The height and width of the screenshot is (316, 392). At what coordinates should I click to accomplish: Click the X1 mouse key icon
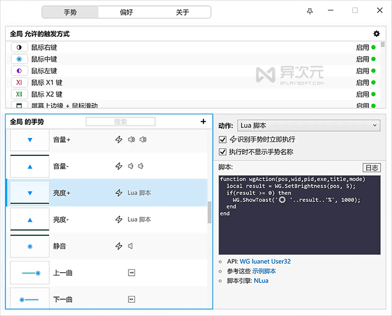19,83
